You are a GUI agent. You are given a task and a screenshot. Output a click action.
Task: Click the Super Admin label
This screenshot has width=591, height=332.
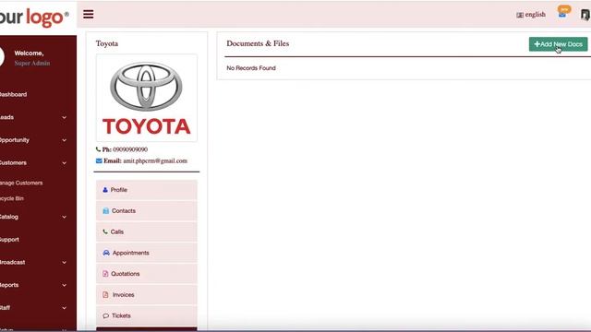click(x=32, y=64)
